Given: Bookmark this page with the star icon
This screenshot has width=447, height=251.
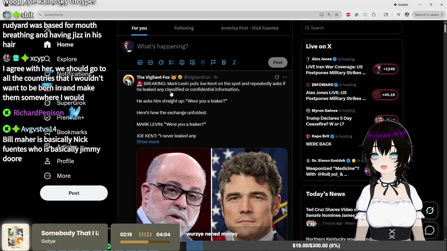Looking at the screenshot, I should point(337,15).
